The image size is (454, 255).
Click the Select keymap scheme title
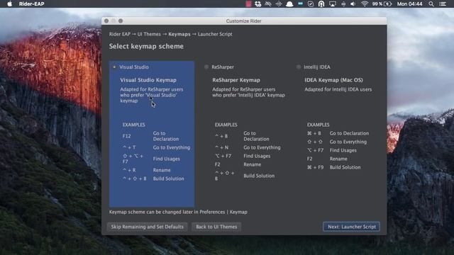pos(146,46)
